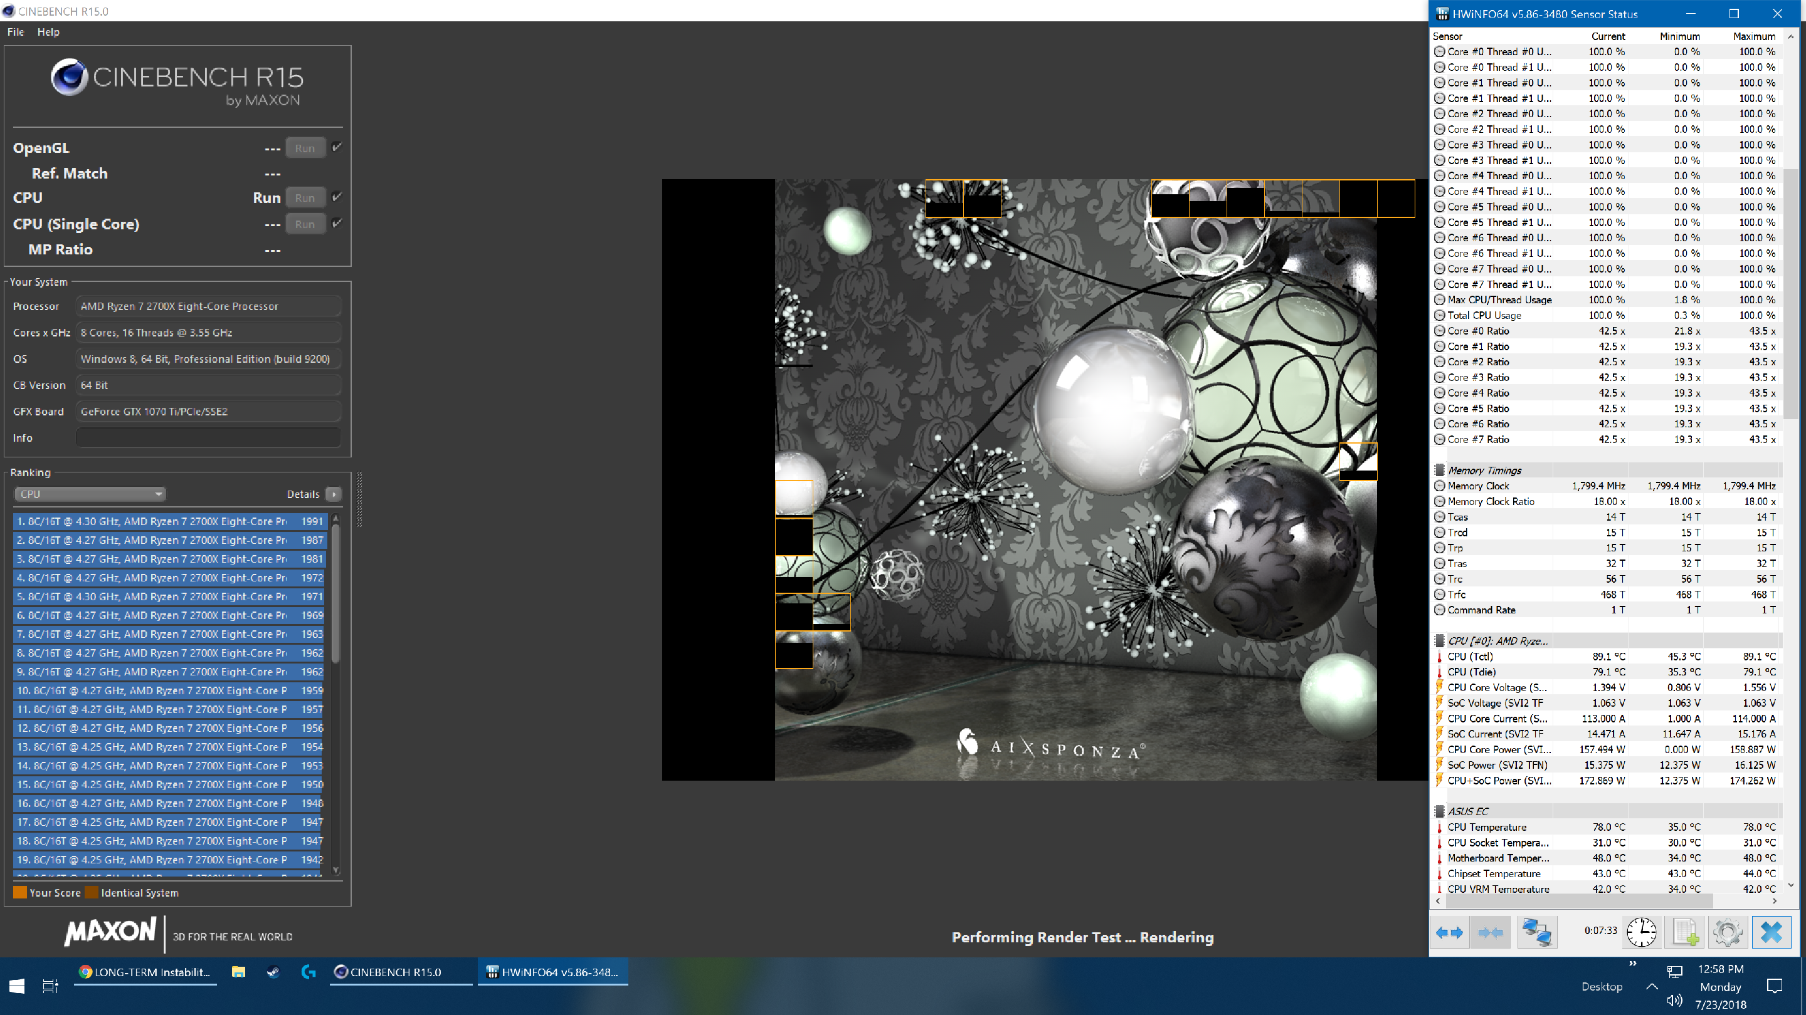This screenshot has width=1806, height=1015.
Task: Click into the Info input field
Action: [208, 438]
